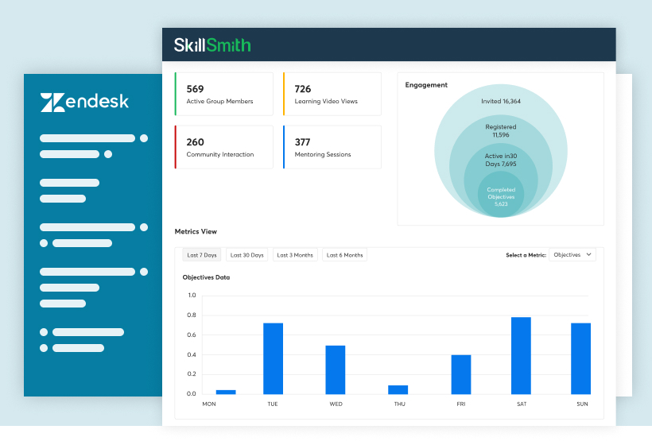Select the Last 30 Days tab

247,255
